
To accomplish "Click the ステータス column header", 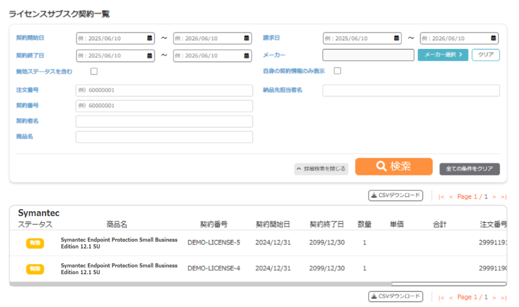I will (35, 224).
